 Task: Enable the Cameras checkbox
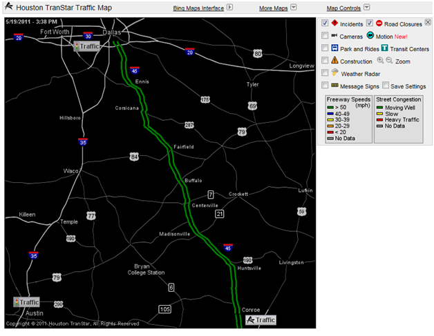coord(325,35)
